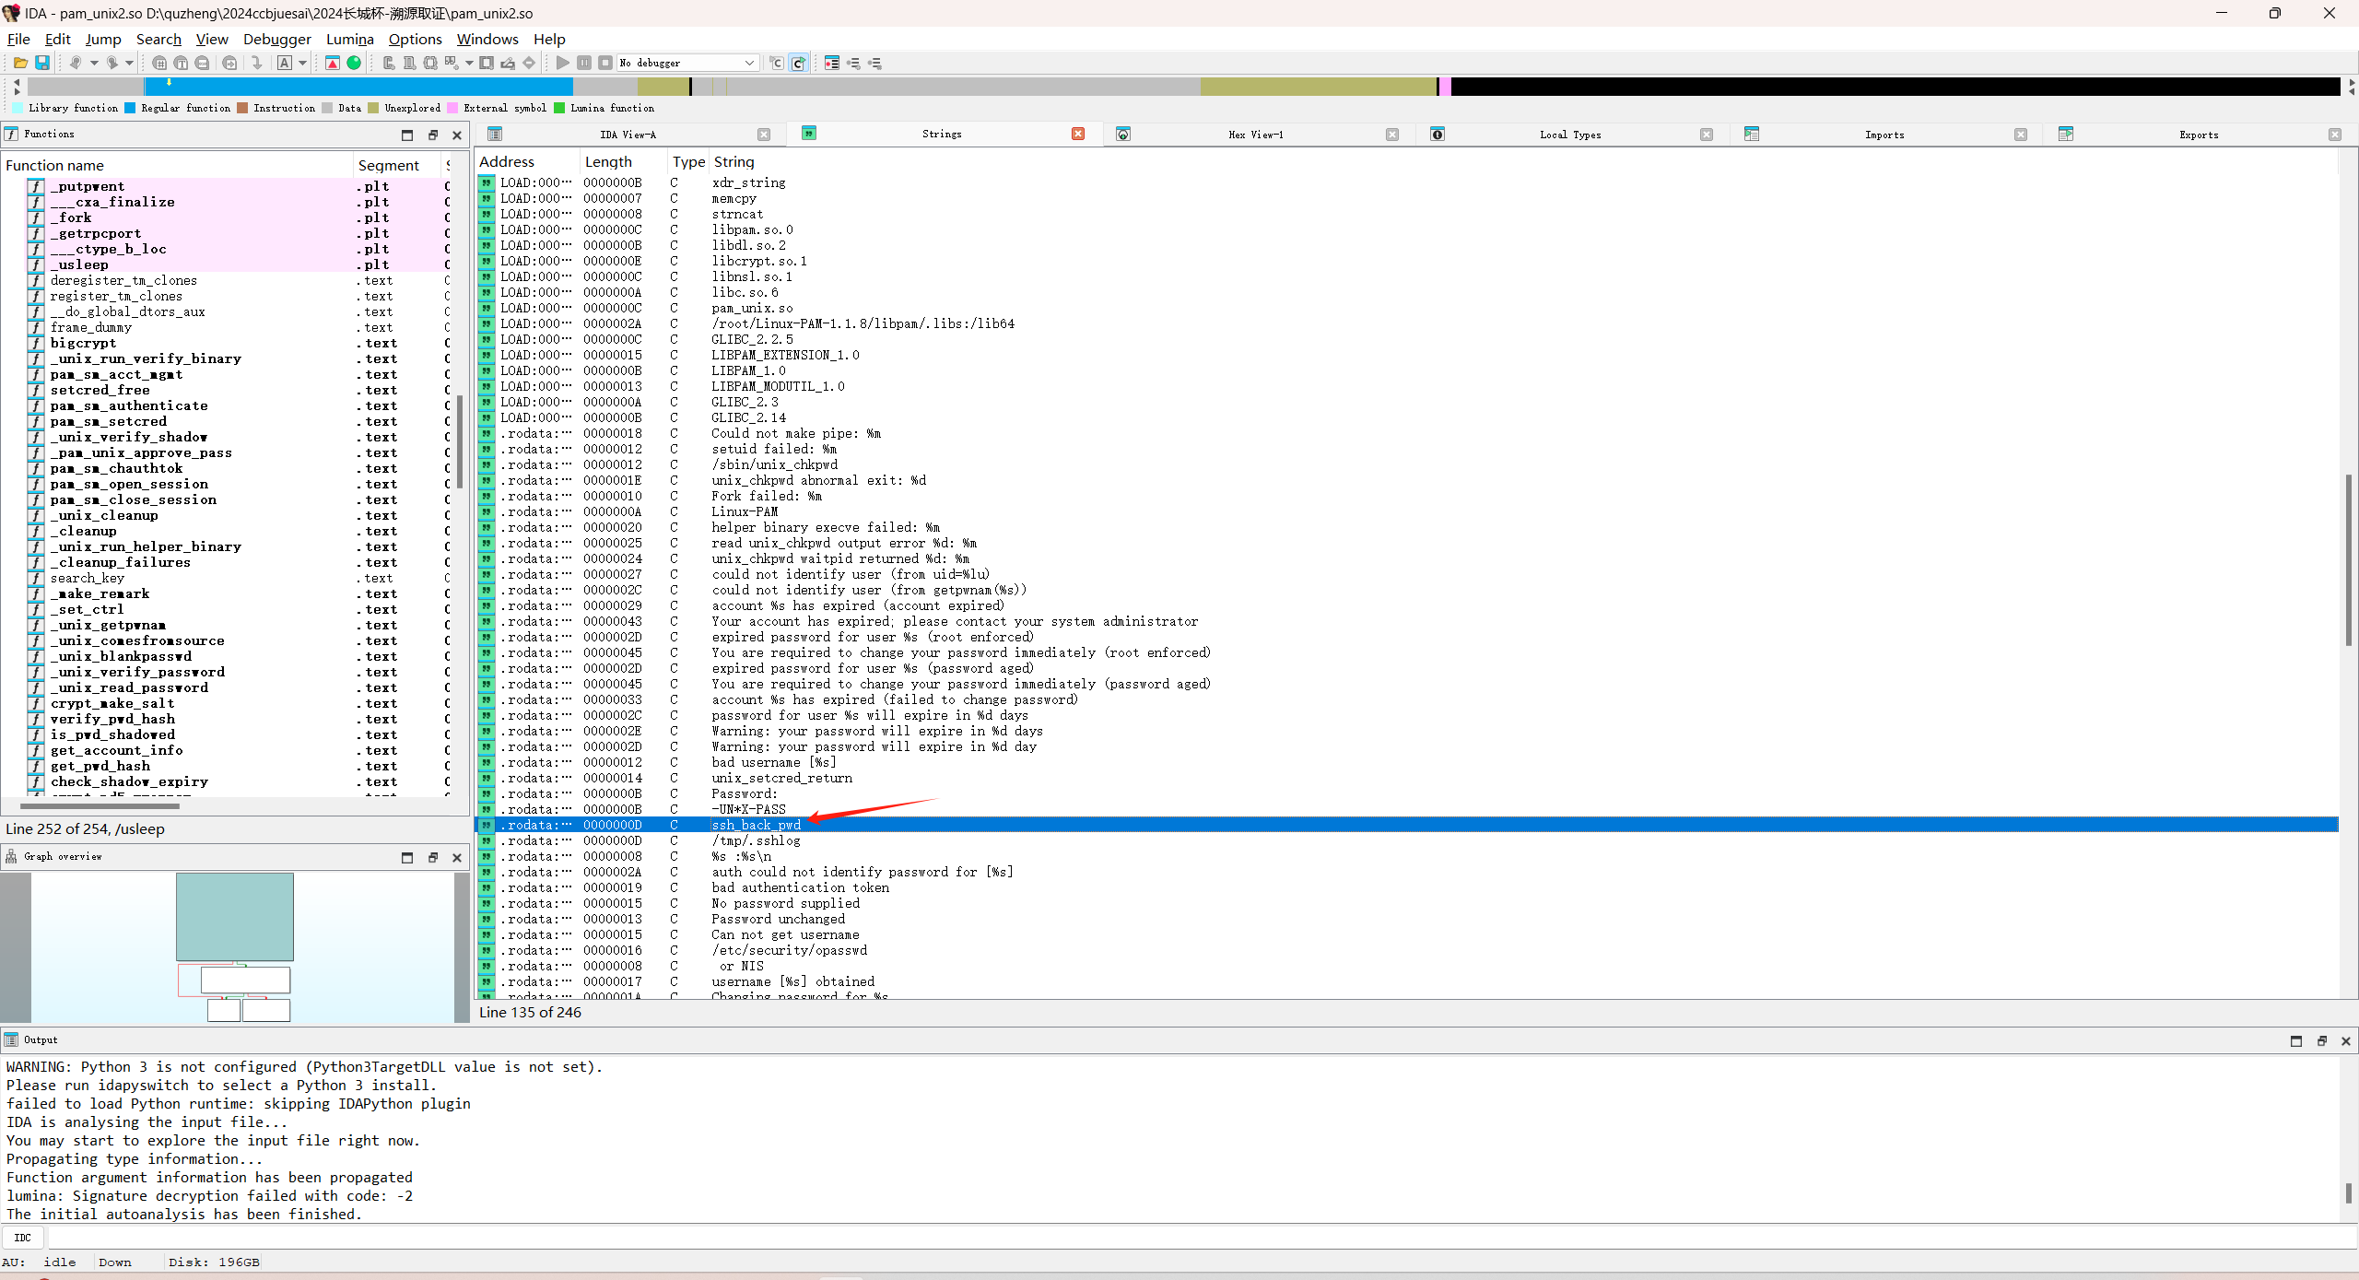This screenshot has height=1280, width=2359.
Task: Open the forward-arrow jump history dropdown
Action: [x=129, y=63]
